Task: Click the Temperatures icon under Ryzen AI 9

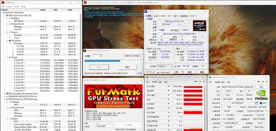Action: [10, 24]
